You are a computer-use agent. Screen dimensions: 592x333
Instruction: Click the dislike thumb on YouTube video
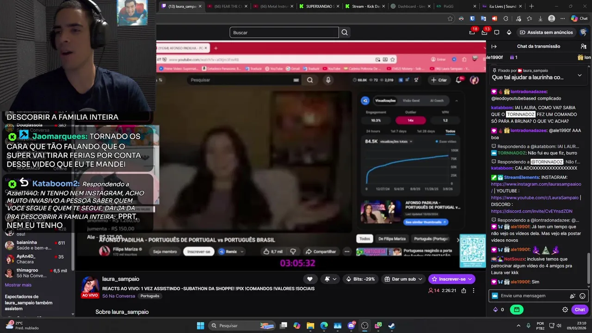pos(293,252)
